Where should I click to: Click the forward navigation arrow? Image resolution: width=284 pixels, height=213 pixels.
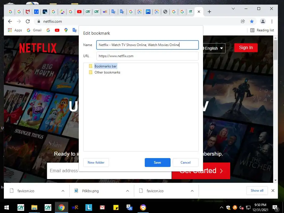coord(19,21)
